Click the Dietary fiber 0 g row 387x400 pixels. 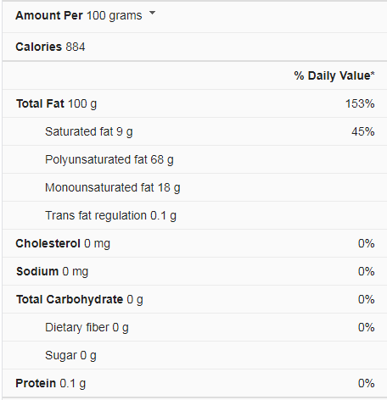coord(194,327)
